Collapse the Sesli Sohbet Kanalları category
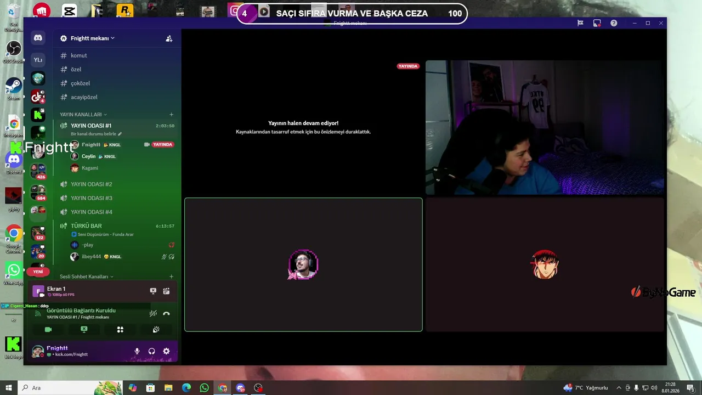 click(x=86, y=276)
